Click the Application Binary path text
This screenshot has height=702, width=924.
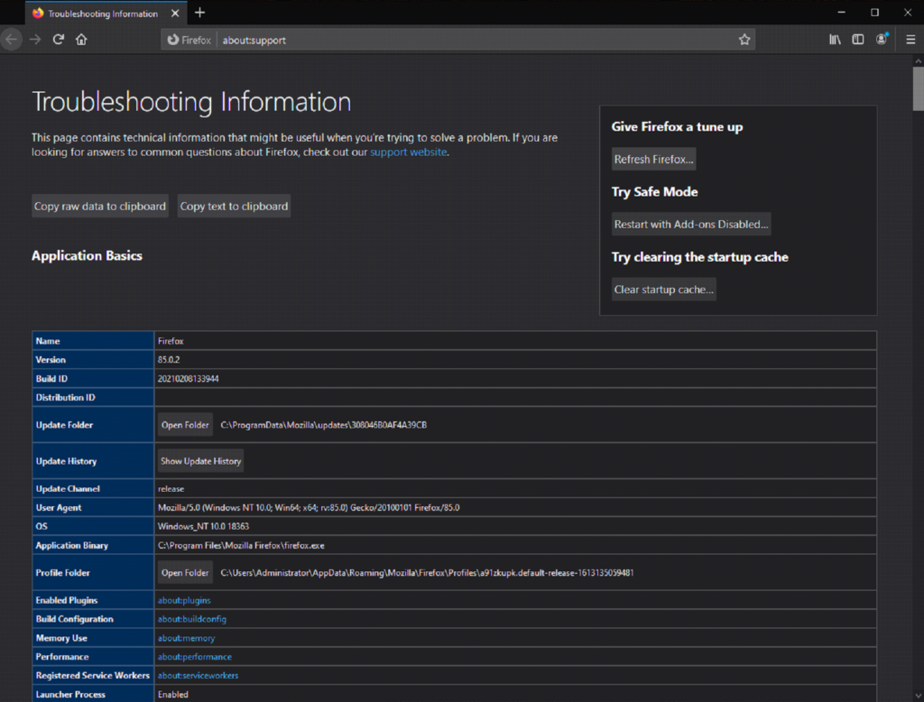241,545
